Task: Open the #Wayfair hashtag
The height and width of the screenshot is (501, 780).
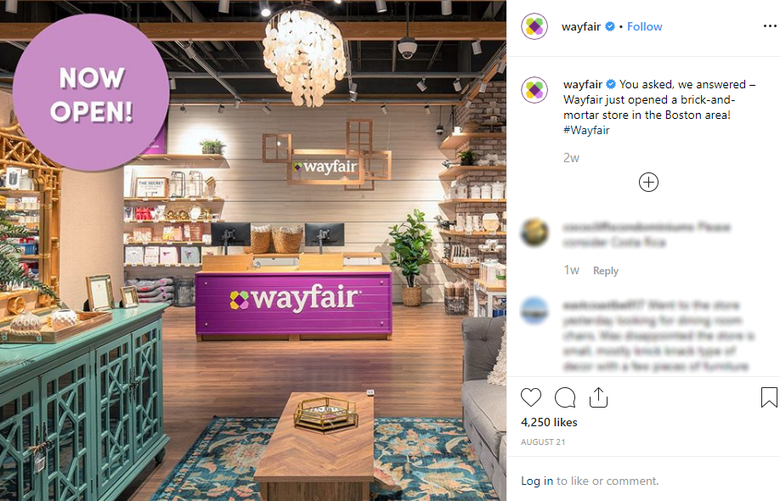Action: coord(586,130)
